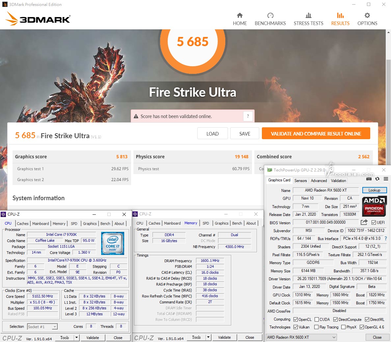Open the Stress Tests section
The width and height of the screenshot is (391, 342).
pyautogui.click(x=308, y=19)
